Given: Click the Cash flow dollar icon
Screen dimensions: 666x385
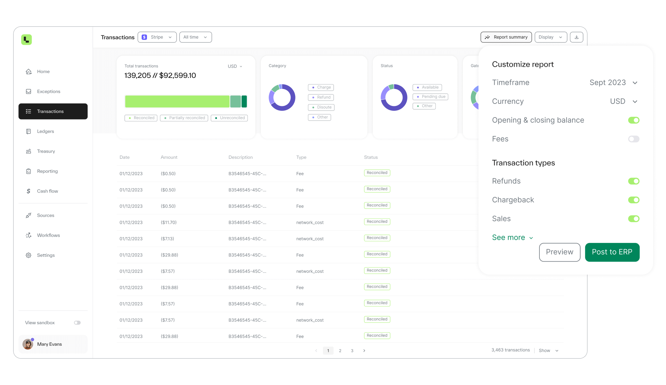Looking at the screenshot, I should click(29, 191).
